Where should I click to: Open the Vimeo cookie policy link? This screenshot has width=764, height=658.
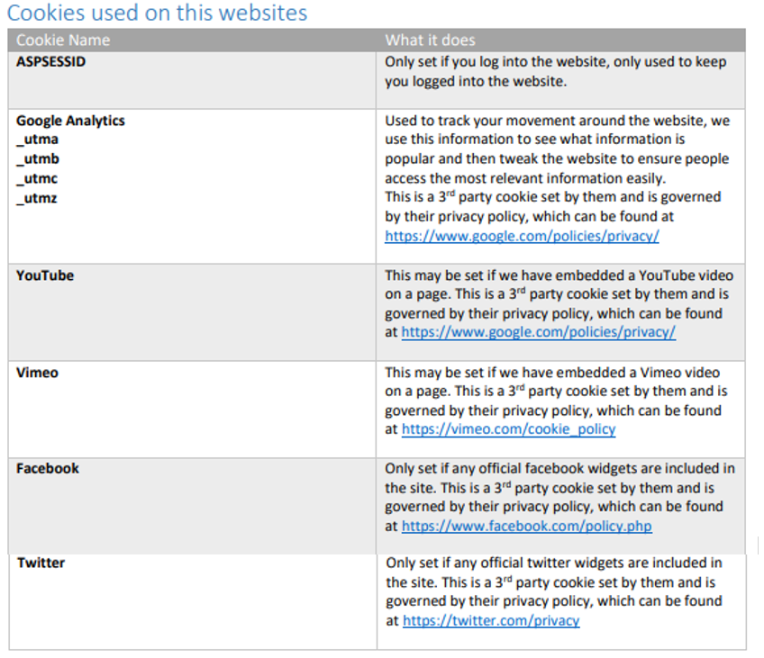509,428
